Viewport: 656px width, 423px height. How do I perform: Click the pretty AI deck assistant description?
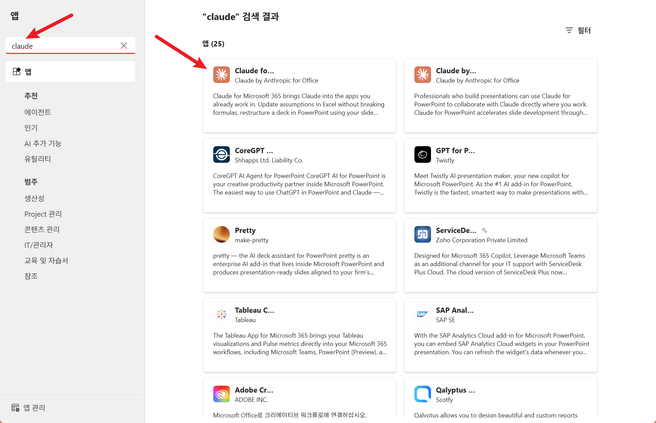coord(299,264)
